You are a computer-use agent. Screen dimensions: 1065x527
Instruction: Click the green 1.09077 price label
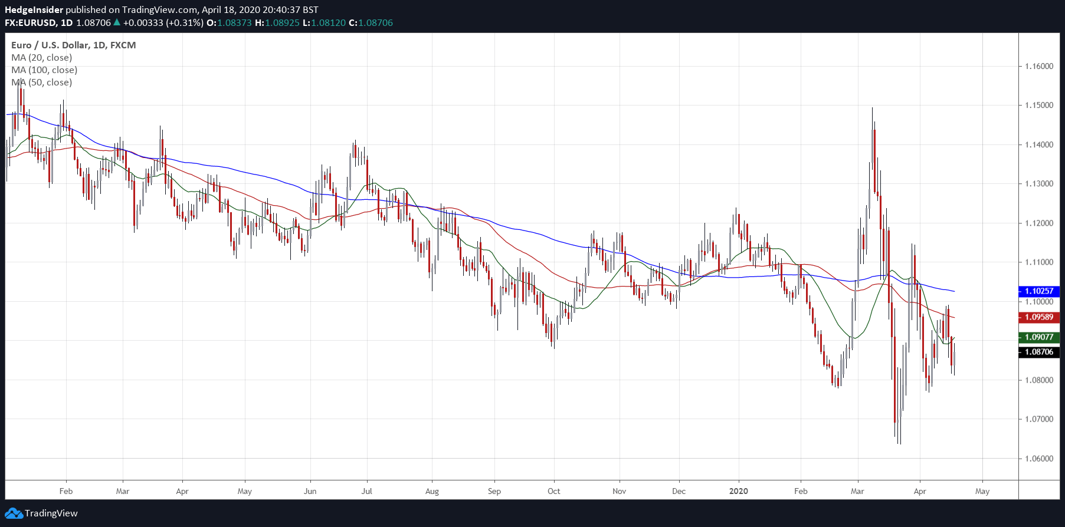point(1038,337)
